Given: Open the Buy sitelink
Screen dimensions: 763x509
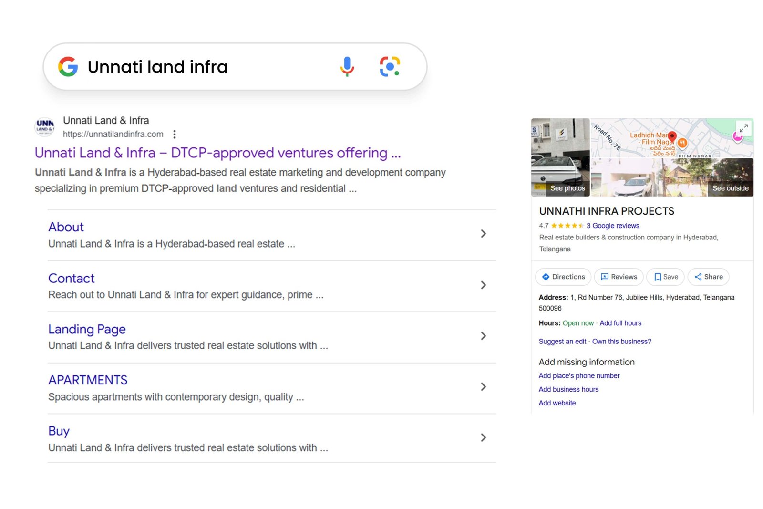Looking at the screenshot, I should (x=59, y=431).
